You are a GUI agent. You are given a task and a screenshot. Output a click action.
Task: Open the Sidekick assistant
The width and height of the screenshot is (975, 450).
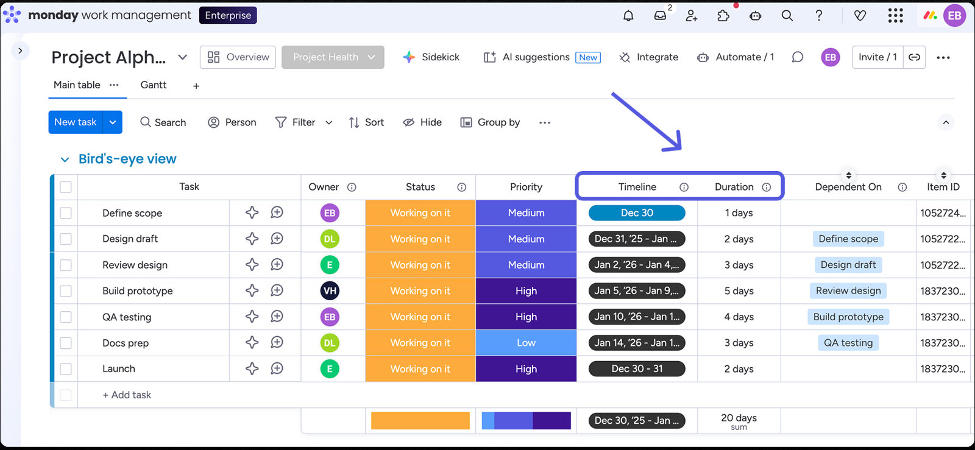click(x=431, y=57)
